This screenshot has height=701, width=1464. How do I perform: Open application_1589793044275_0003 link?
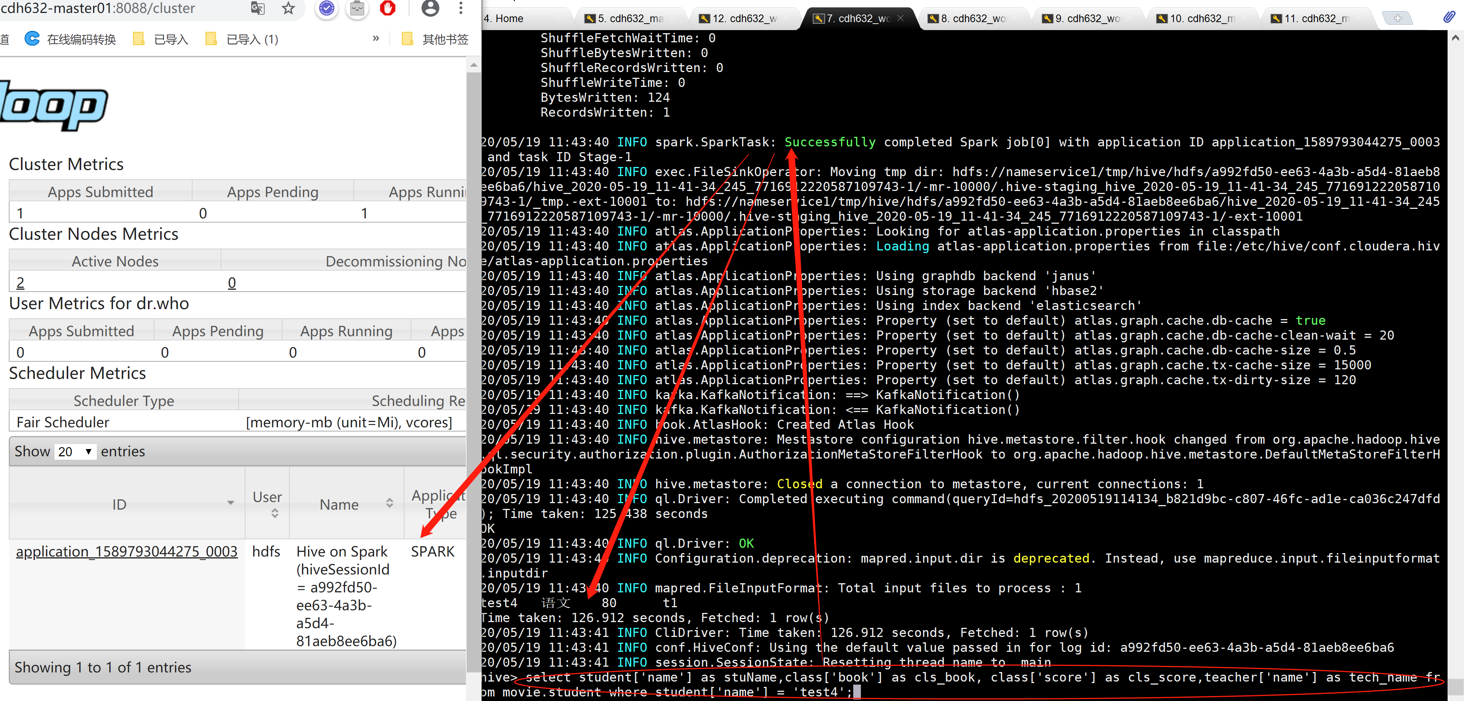(126, 551)
